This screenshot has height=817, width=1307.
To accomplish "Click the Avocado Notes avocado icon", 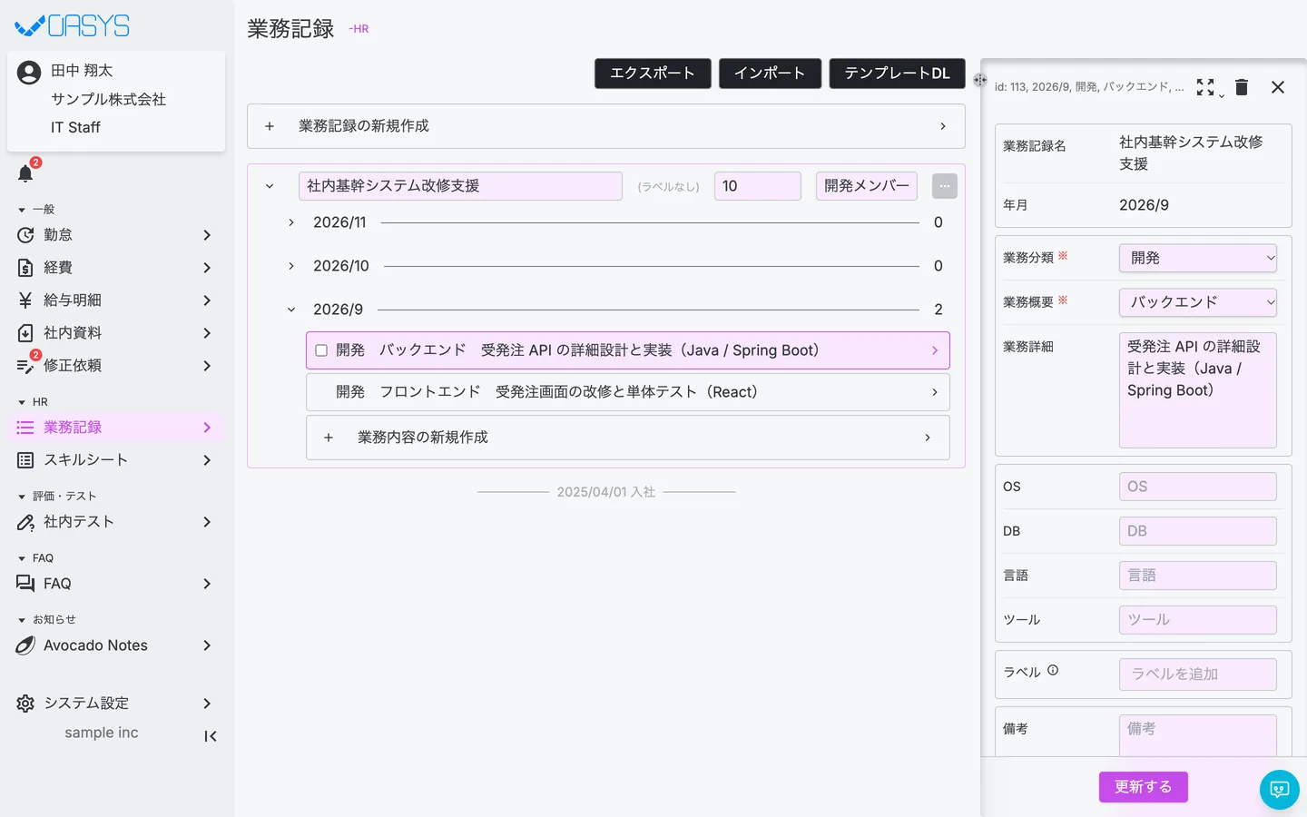I will tap(25, 645).
